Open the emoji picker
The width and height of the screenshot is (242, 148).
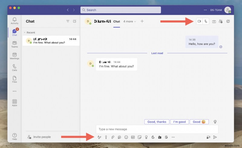tap(126, 137)
